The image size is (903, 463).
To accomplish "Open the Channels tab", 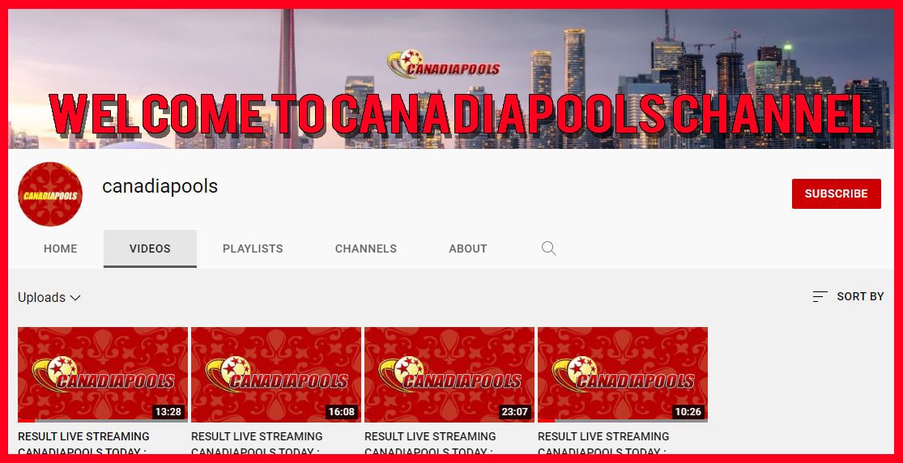I will [366, 248].
